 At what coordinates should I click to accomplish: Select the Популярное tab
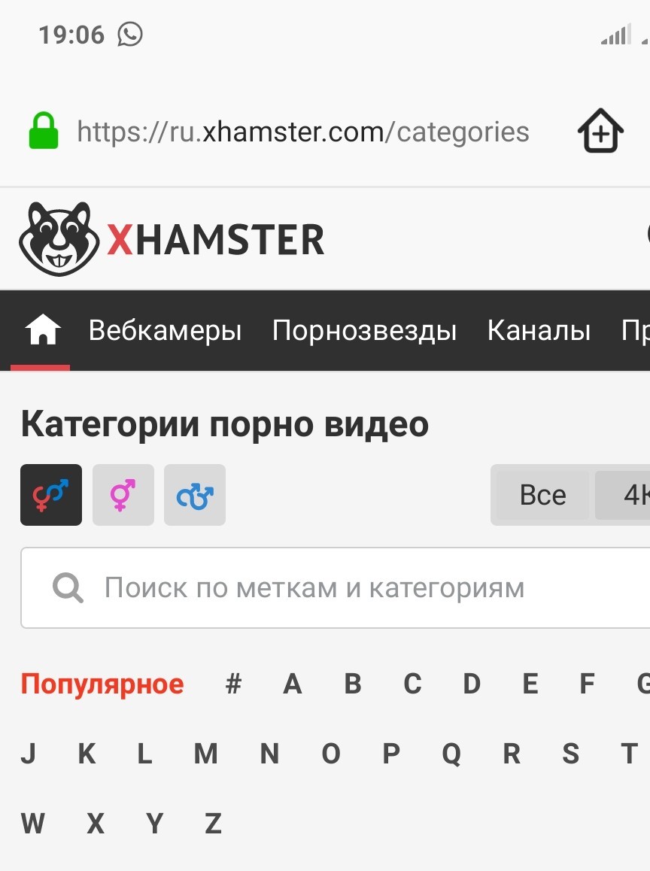(102, 684)
